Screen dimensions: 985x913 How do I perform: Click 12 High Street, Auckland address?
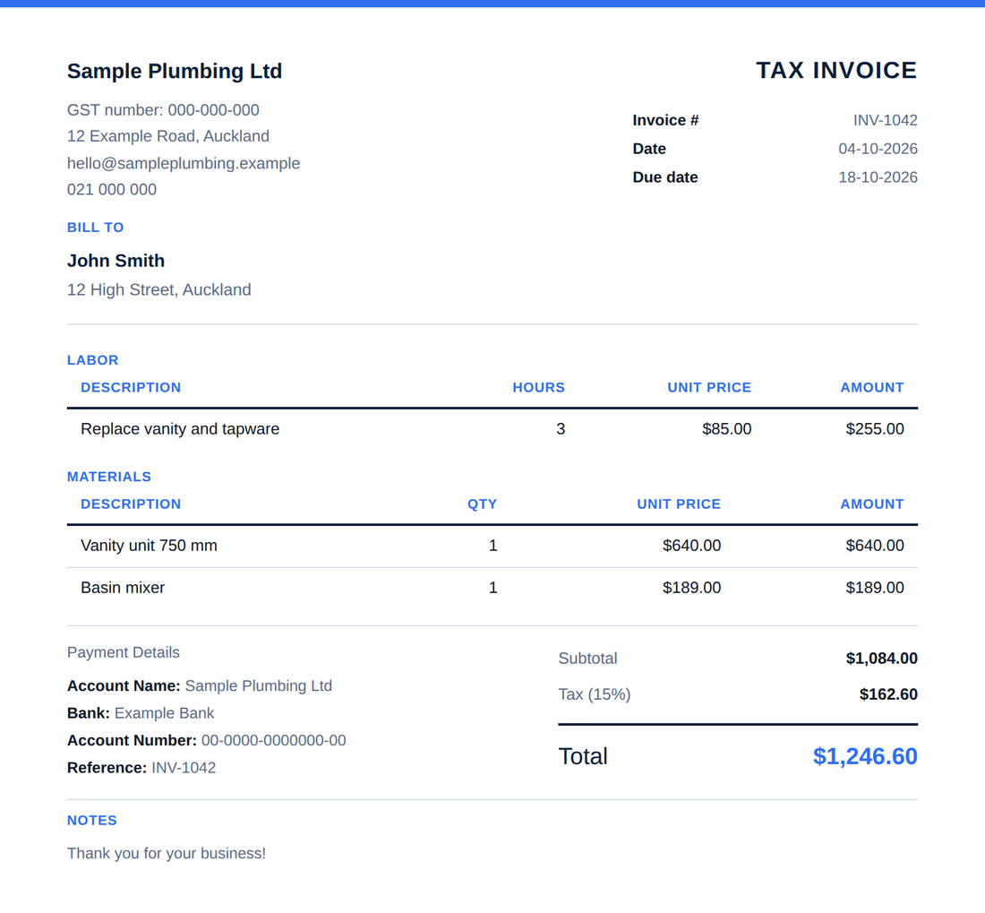tap(158, 289)
